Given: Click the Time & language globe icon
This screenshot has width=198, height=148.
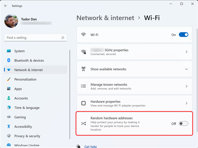Looking at the screenshot, I should [x=9, y=108].
